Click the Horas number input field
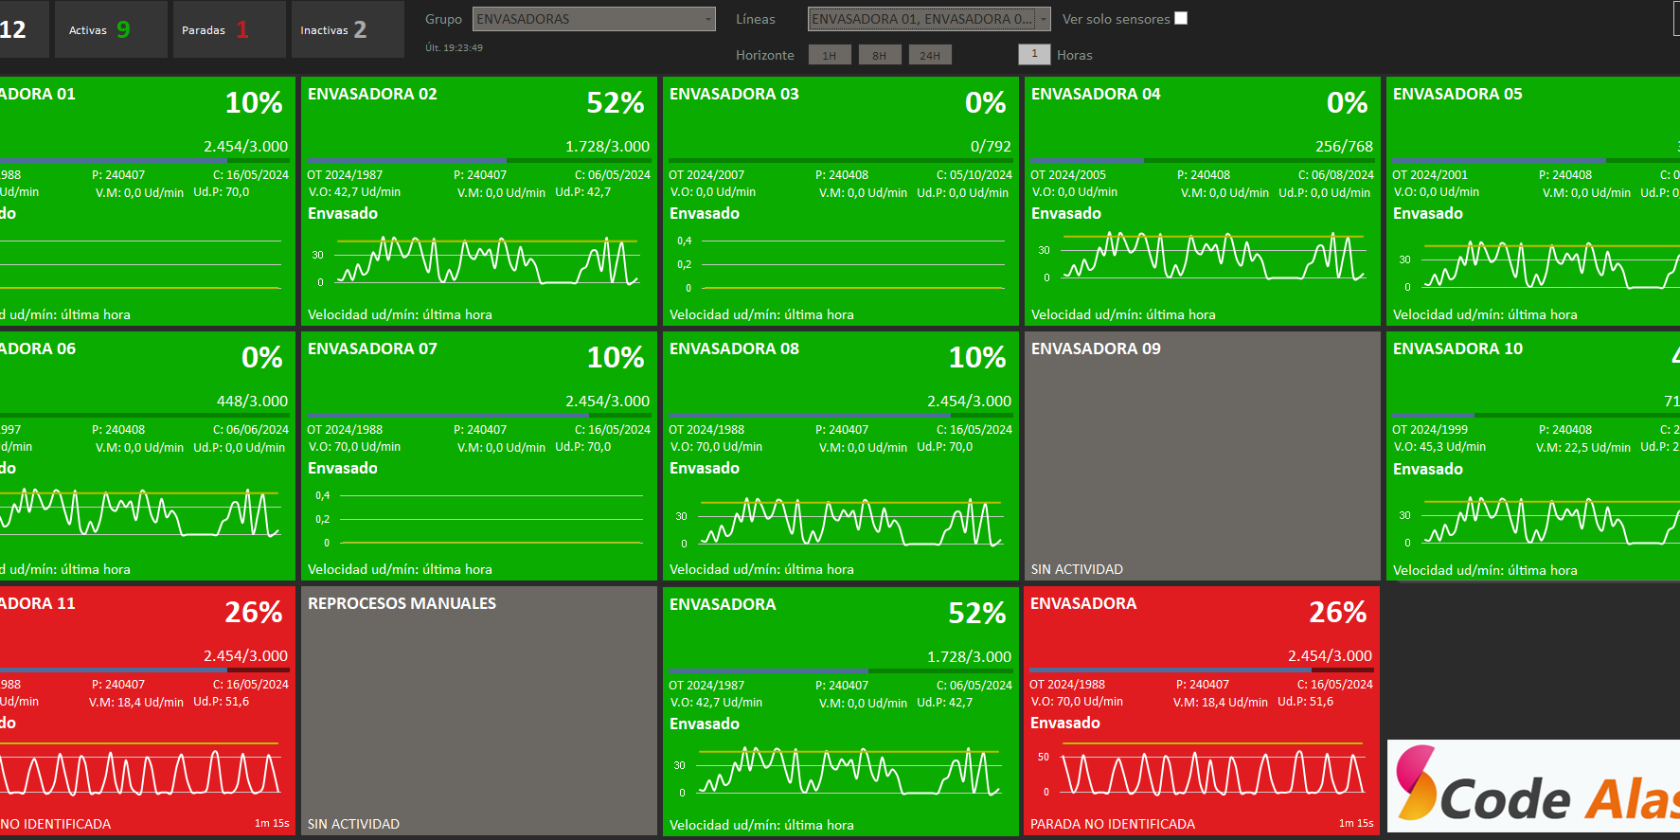This screenshot has width=1680, height=840. coord(1034,54)
